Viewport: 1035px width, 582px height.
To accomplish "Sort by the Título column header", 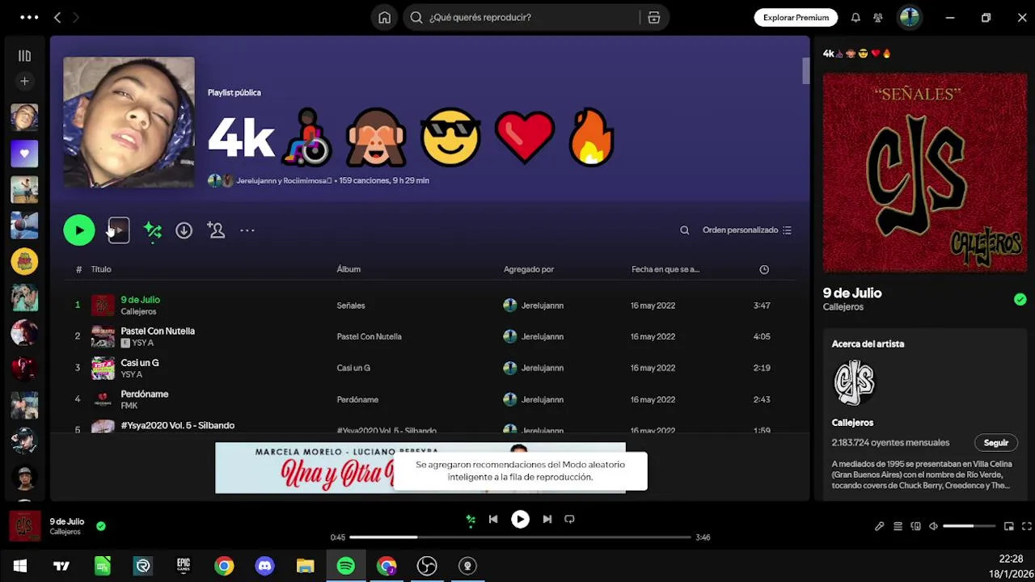I will pyautogui.click(x=101, y=269).
